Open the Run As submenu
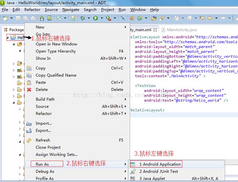The image size is (238, 182). 77,164
